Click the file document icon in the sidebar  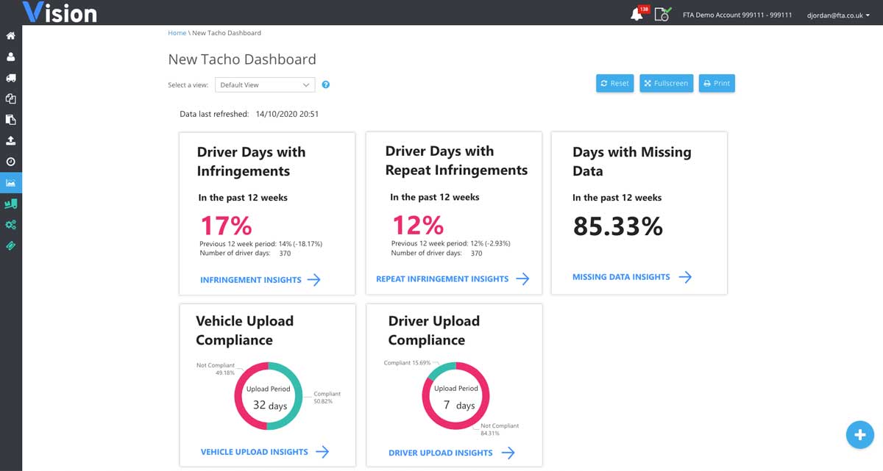pyautogui.click(x=11, y=120)
